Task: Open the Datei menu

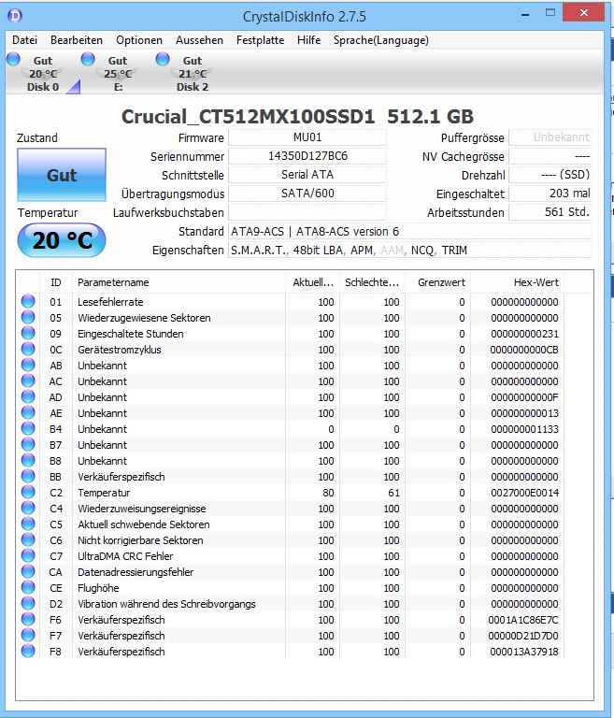Action: pos(24,40)
